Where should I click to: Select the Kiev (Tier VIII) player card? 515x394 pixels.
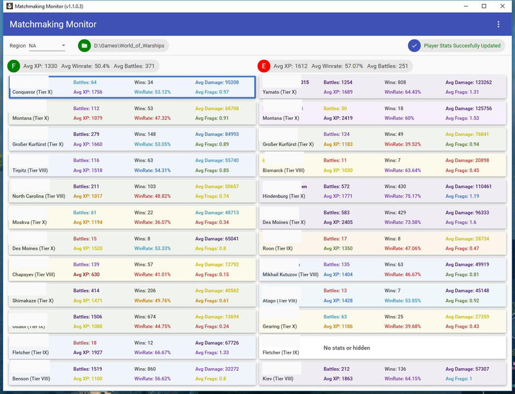pos(382,374)
